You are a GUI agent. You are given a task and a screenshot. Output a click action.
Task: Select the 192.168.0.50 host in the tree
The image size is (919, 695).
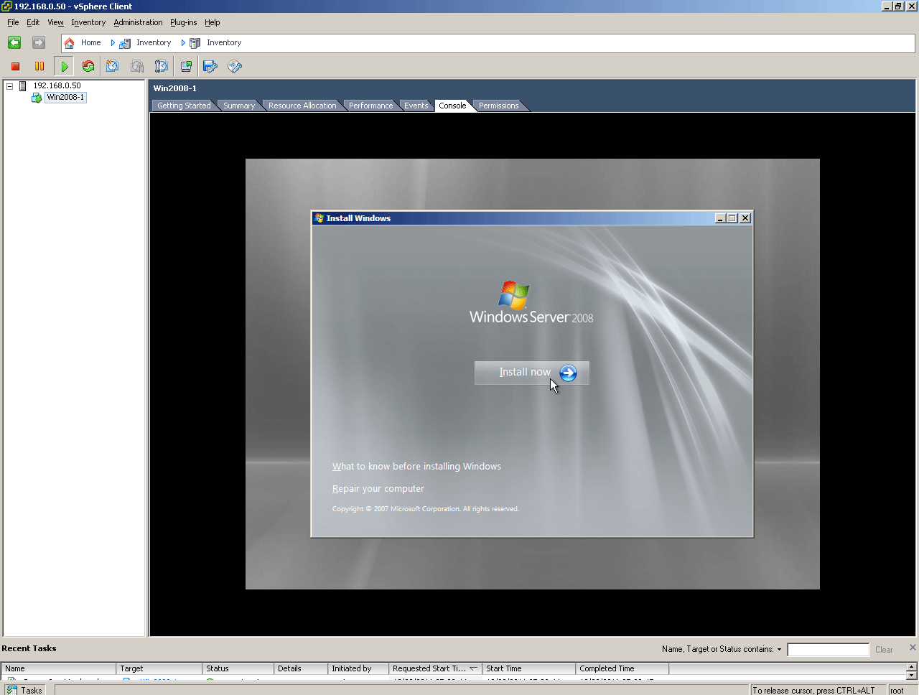coord(57,86)
